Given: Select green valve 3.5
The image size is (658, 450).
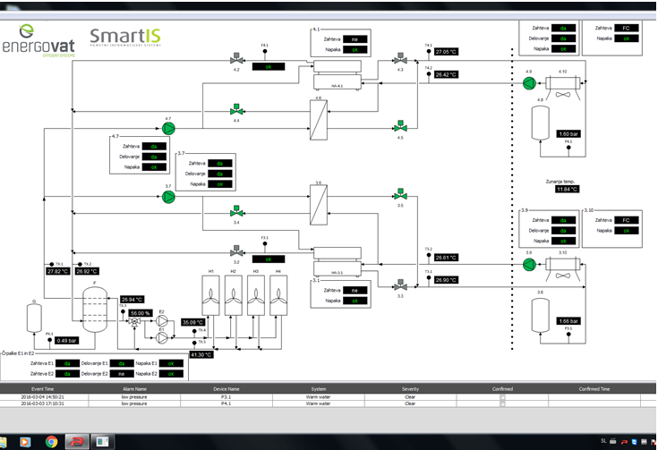Looking at the screenshot, I should pos(400,195).
